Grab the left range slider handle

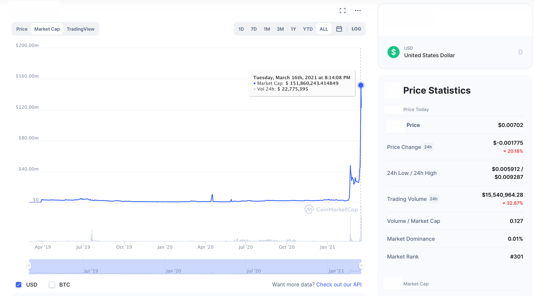point(29,266)
